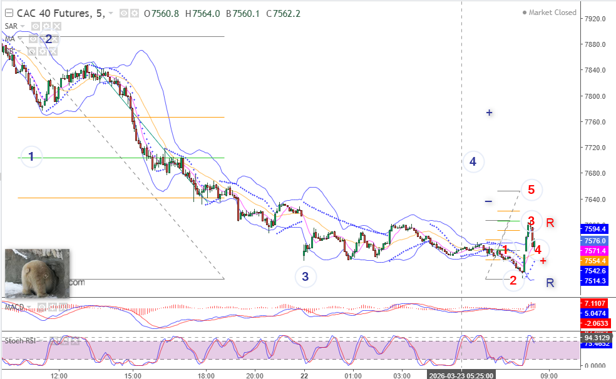Select the orange 7554.4 price label

point(594,261)
